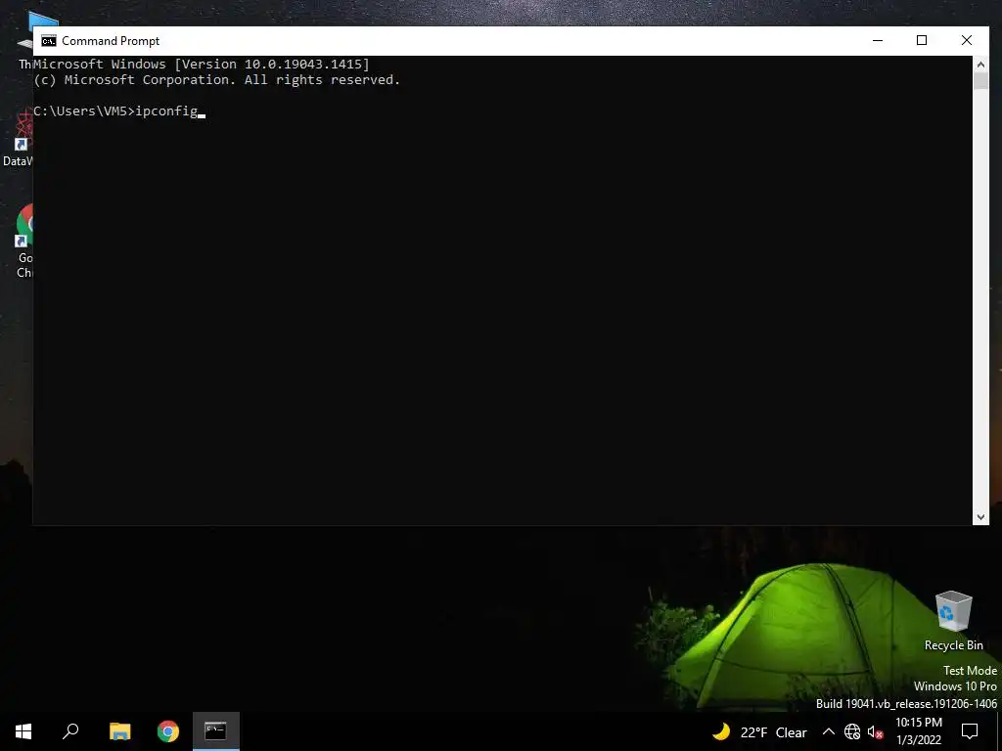Select the Google Chrome desktop shortcut

[x=24, y=242]
